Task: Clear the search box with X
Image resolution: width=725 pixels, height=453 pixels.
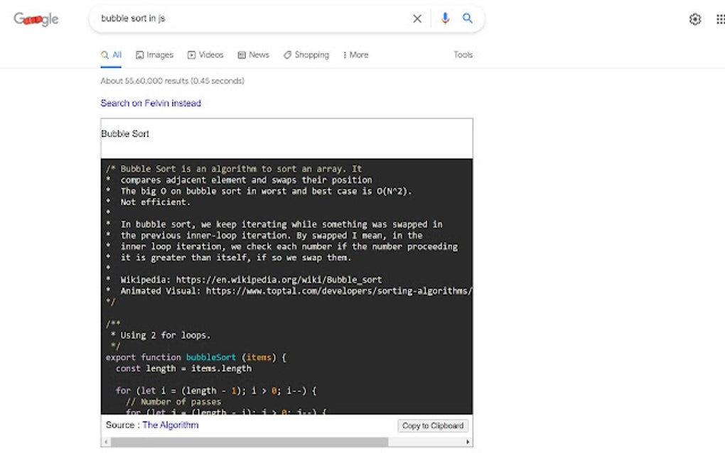Action: (417, 18)
